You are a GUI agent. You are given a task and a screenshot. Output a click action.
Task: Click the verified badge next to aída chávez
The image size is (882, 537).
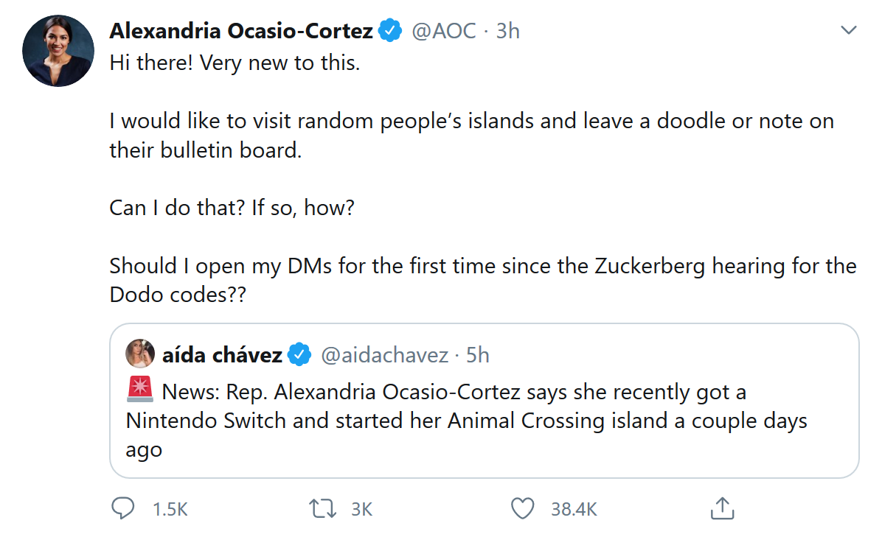(x=298, y=355)
